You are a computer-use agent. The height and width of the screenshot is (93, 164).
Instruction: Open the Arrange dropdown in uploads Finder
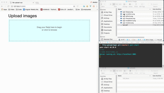(125, 71)
